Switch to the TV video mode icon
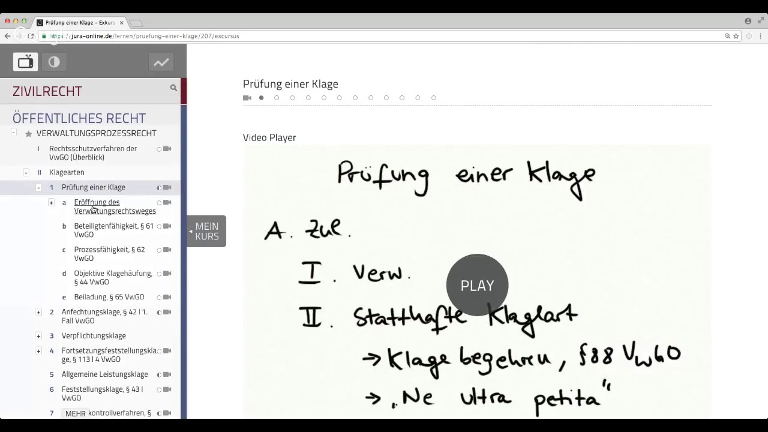Screen dimensions: 768x432 [x=25, y=62]
